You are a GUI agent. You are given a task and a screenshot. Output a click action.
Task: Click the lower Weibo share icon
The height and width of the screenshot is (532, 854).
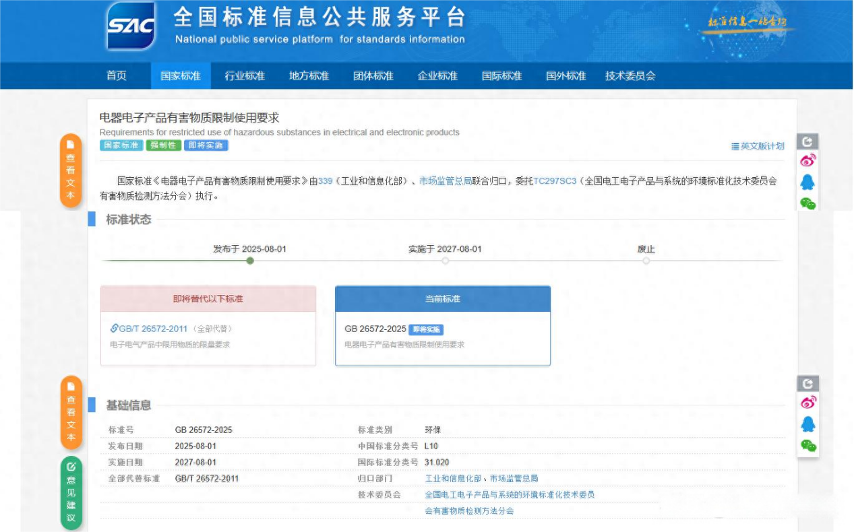(807, 403)
